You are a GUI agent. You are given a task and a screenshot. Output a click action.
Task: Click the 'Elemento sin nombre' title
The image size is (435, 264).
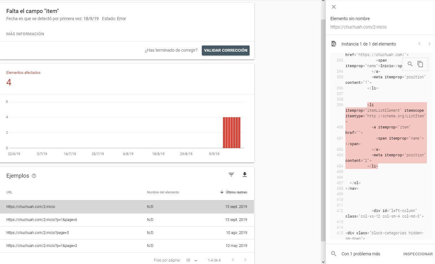(x=350, y=19)
